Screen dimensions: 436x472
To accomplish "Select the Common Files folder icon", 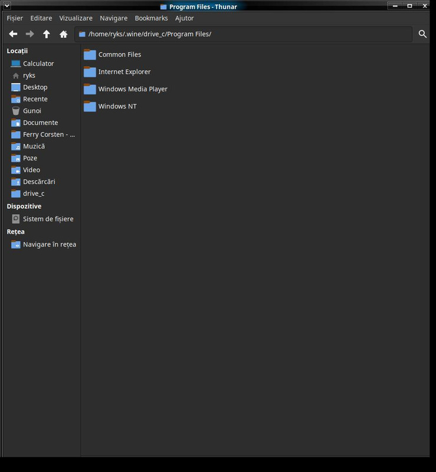I will [x=90, y=54].
